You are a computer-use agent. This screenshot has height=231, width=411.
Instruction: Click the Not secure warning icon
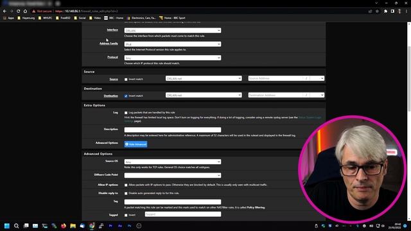click(x=34, y=12)
